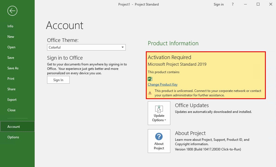Screen dimensions: 276x167
Task: Click the Account page title
Action: (65, 25)
